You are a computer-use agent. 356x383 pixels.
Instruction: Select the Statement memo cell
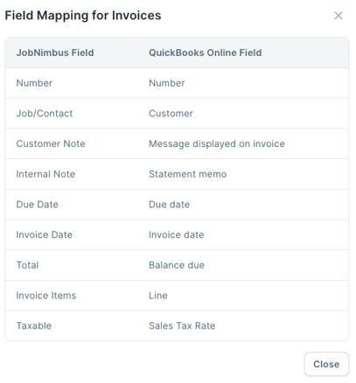coord(188,174)
